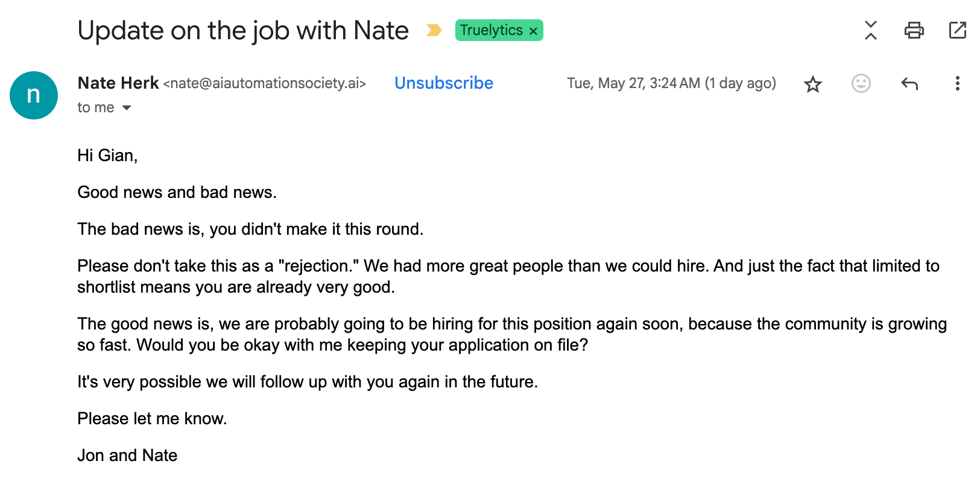Click the Unsubscribe link
Viewport: 977px width, 490px height.
pos(444,83)
